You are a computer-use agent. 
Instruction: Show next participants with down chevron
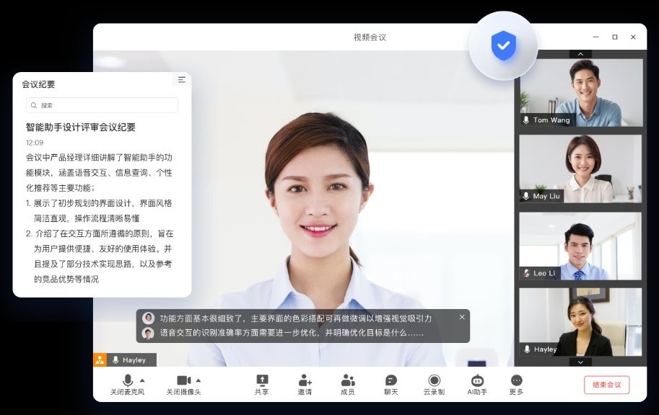[x=580, y=362]
